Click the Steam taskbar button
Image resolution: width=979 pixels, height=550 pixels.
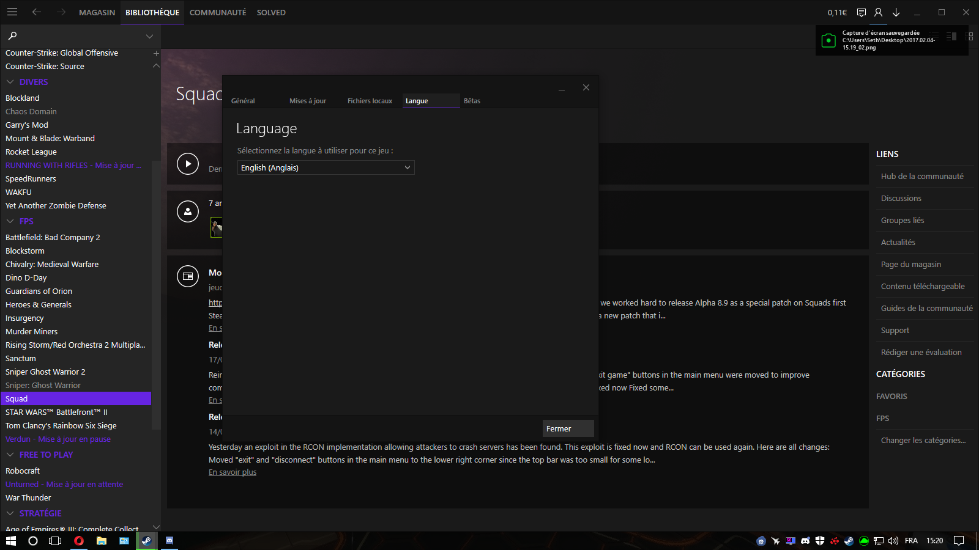coord(147,541)
